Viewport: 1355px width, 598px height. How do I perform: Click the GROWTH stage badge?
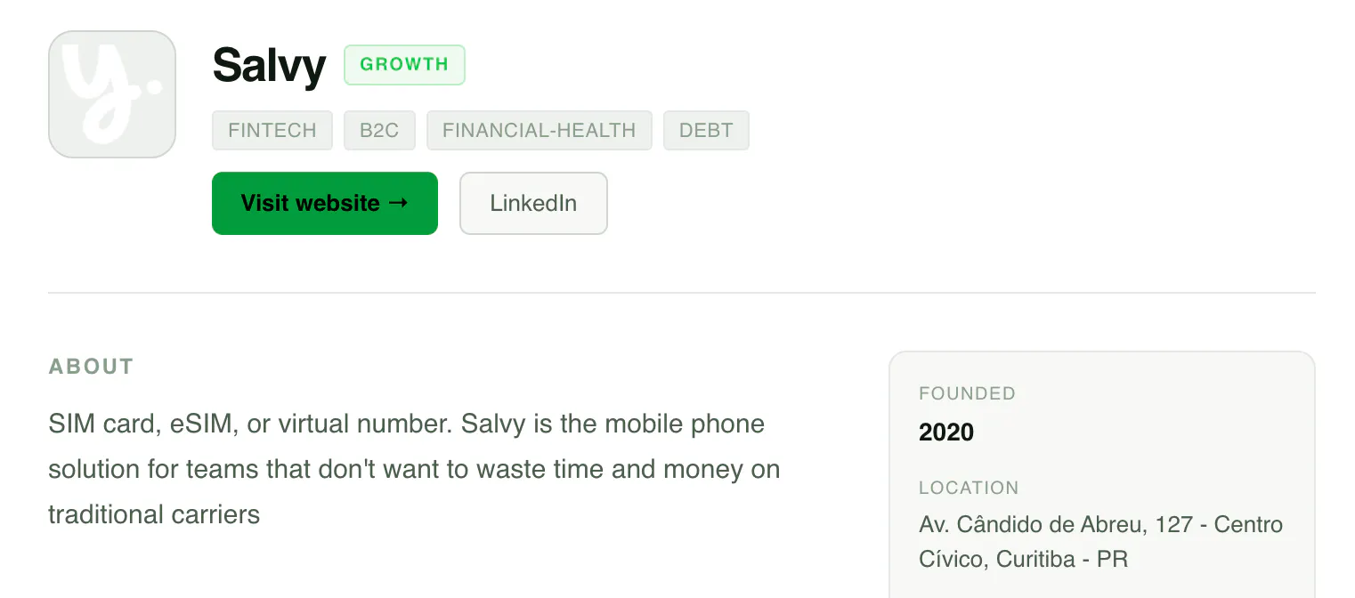(x=404, y=65)
